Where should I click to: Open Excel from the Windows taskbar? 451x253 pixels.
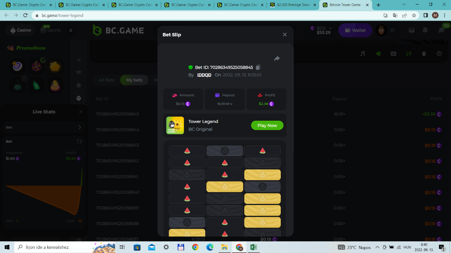tap(254, 247)
